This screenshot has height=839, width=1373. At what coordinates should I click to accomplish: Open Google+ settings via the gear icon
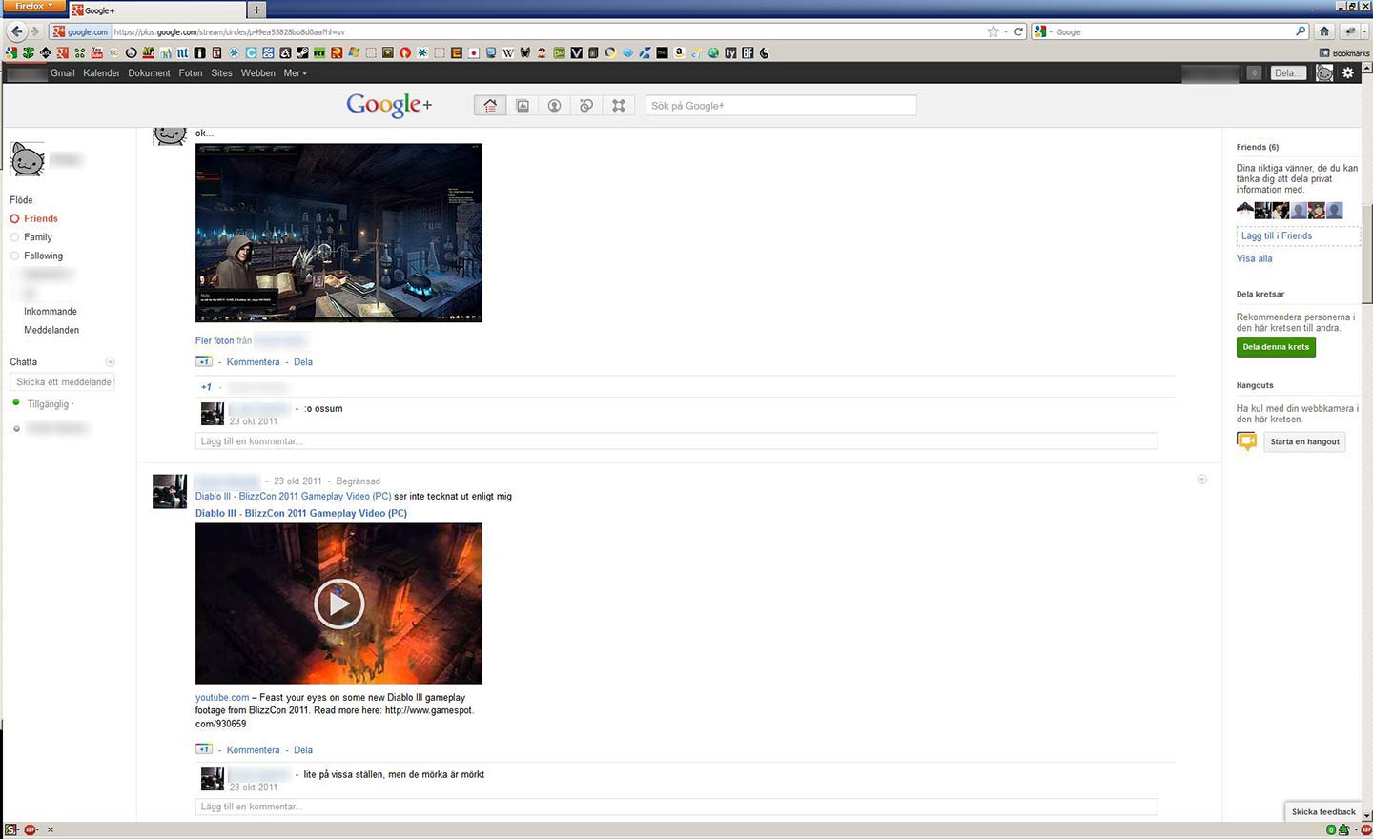point(1347,72)
